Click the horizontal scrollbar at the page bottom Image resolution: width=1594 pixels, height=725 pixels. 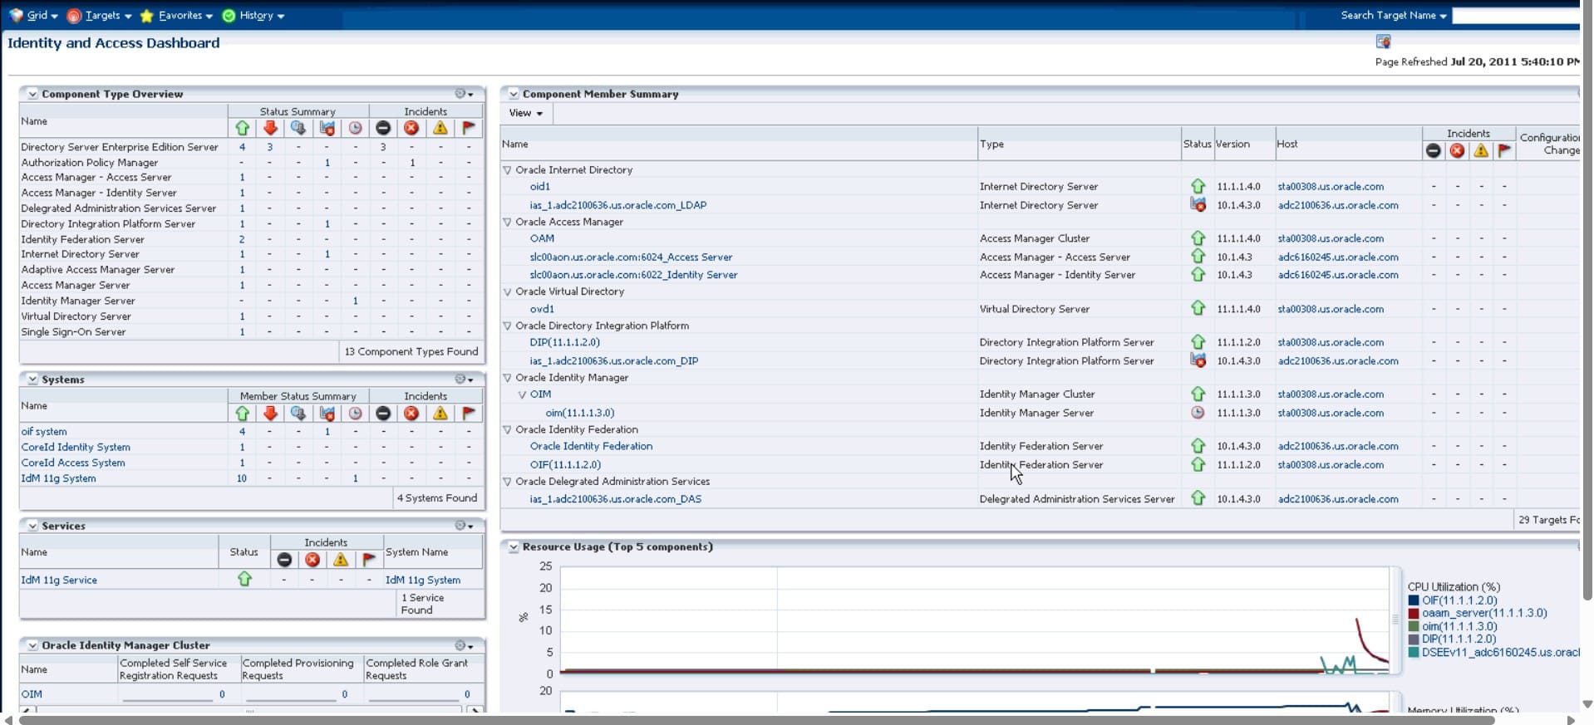click(756, 720)
